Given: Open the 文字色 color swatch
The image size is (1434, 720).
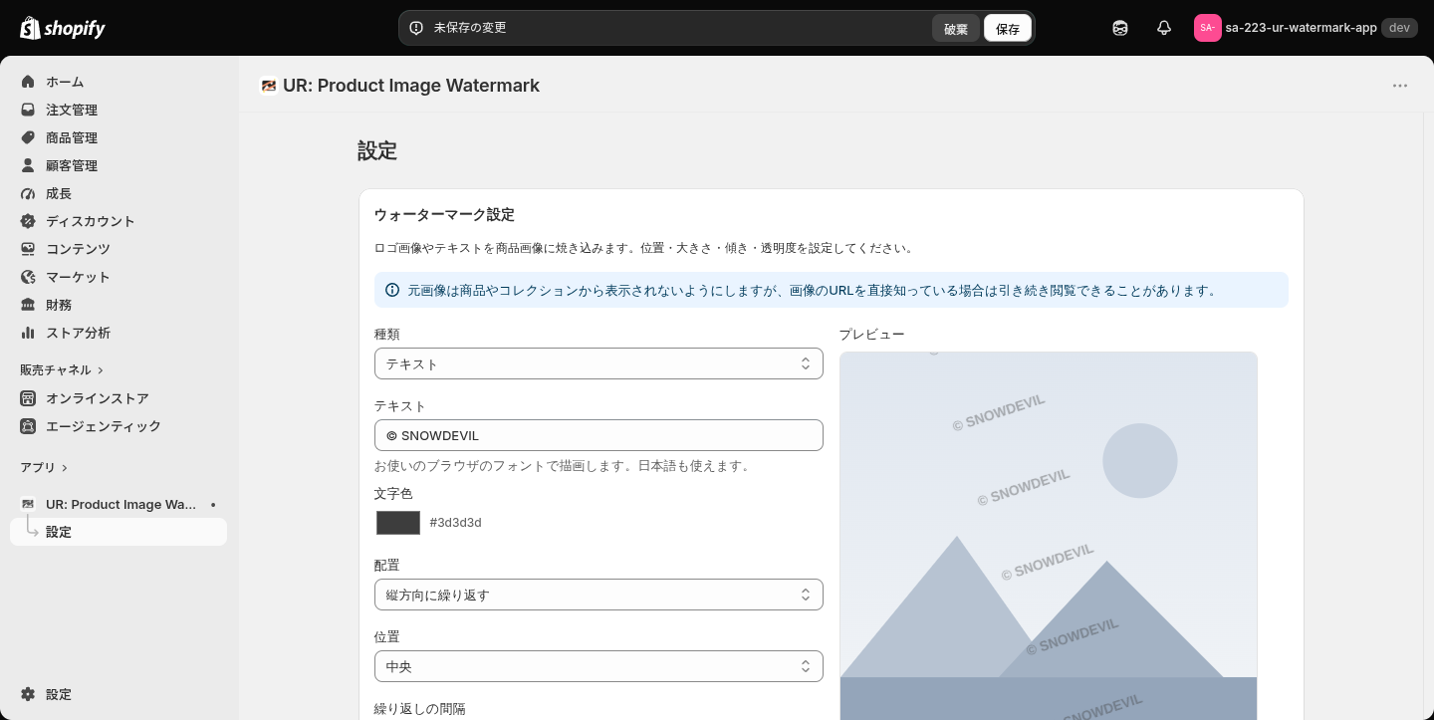Looking at the screenshot, I should (x=398, y=523).
